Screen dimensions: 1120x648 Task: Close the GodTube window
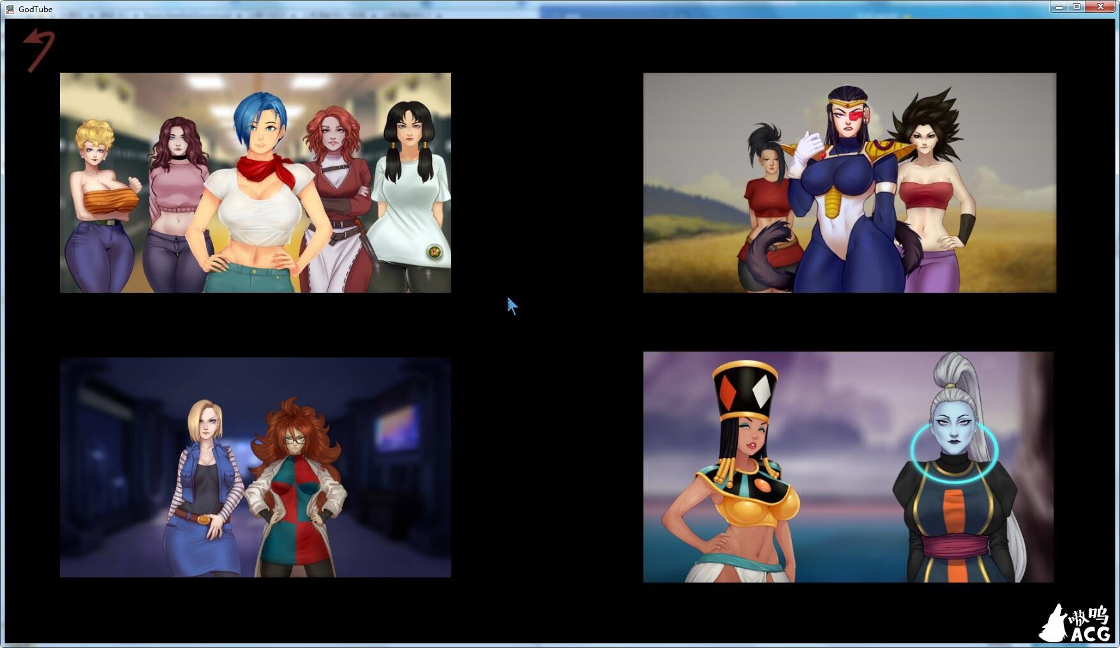(x=1100, y=7)
